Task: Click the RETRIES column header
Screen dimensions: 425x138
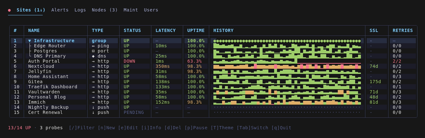Action: [403, 30]
